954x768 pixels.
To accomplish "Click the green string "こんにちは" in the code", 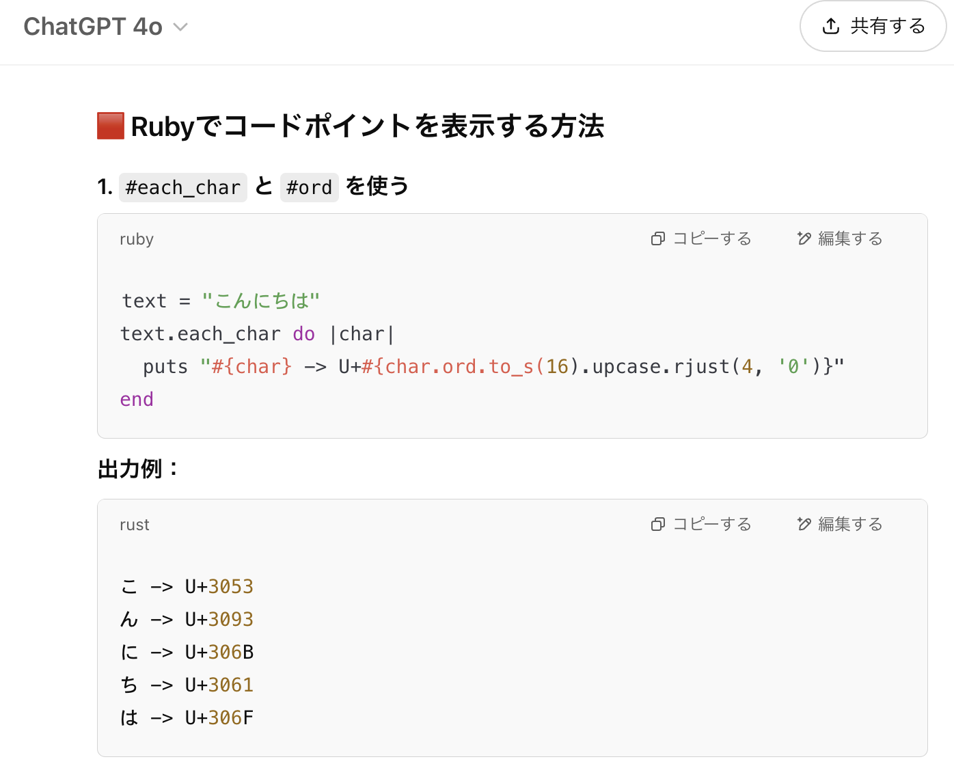I will pyautogui.click(x=261, y=301).
